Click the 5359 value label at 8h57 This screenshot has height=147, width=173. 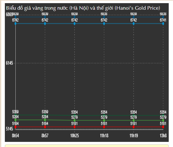click(45, 112)
